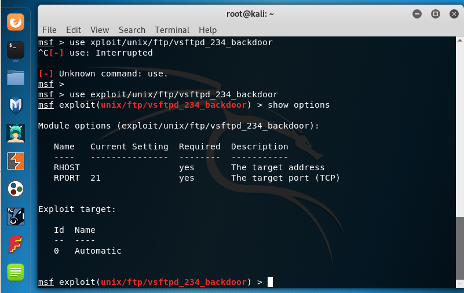Minimize the root@kali terminal window
Screen dimensions: 464x293
tap(417, 14)
